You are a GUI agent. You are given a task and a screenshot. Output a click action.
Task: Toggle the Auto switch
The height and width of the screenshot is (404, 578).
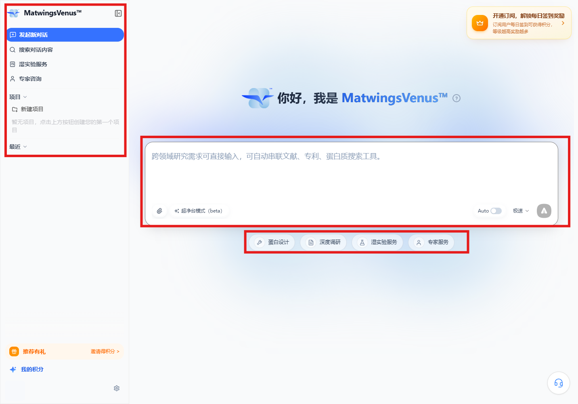tap(496, 211)
